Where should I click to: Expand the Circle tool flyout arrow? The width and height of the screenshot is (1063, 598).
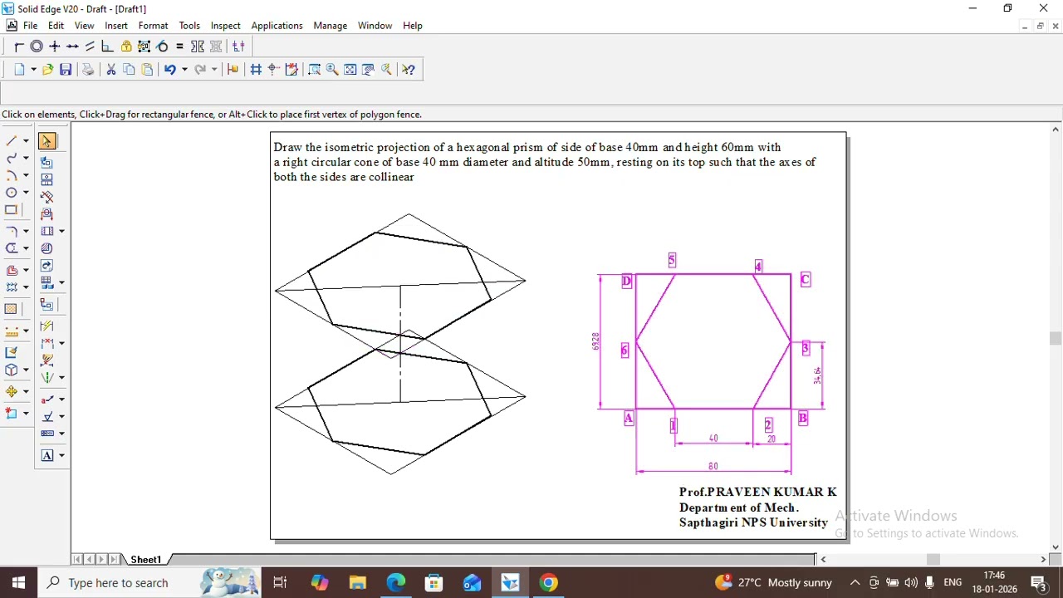tap(26, 193)
